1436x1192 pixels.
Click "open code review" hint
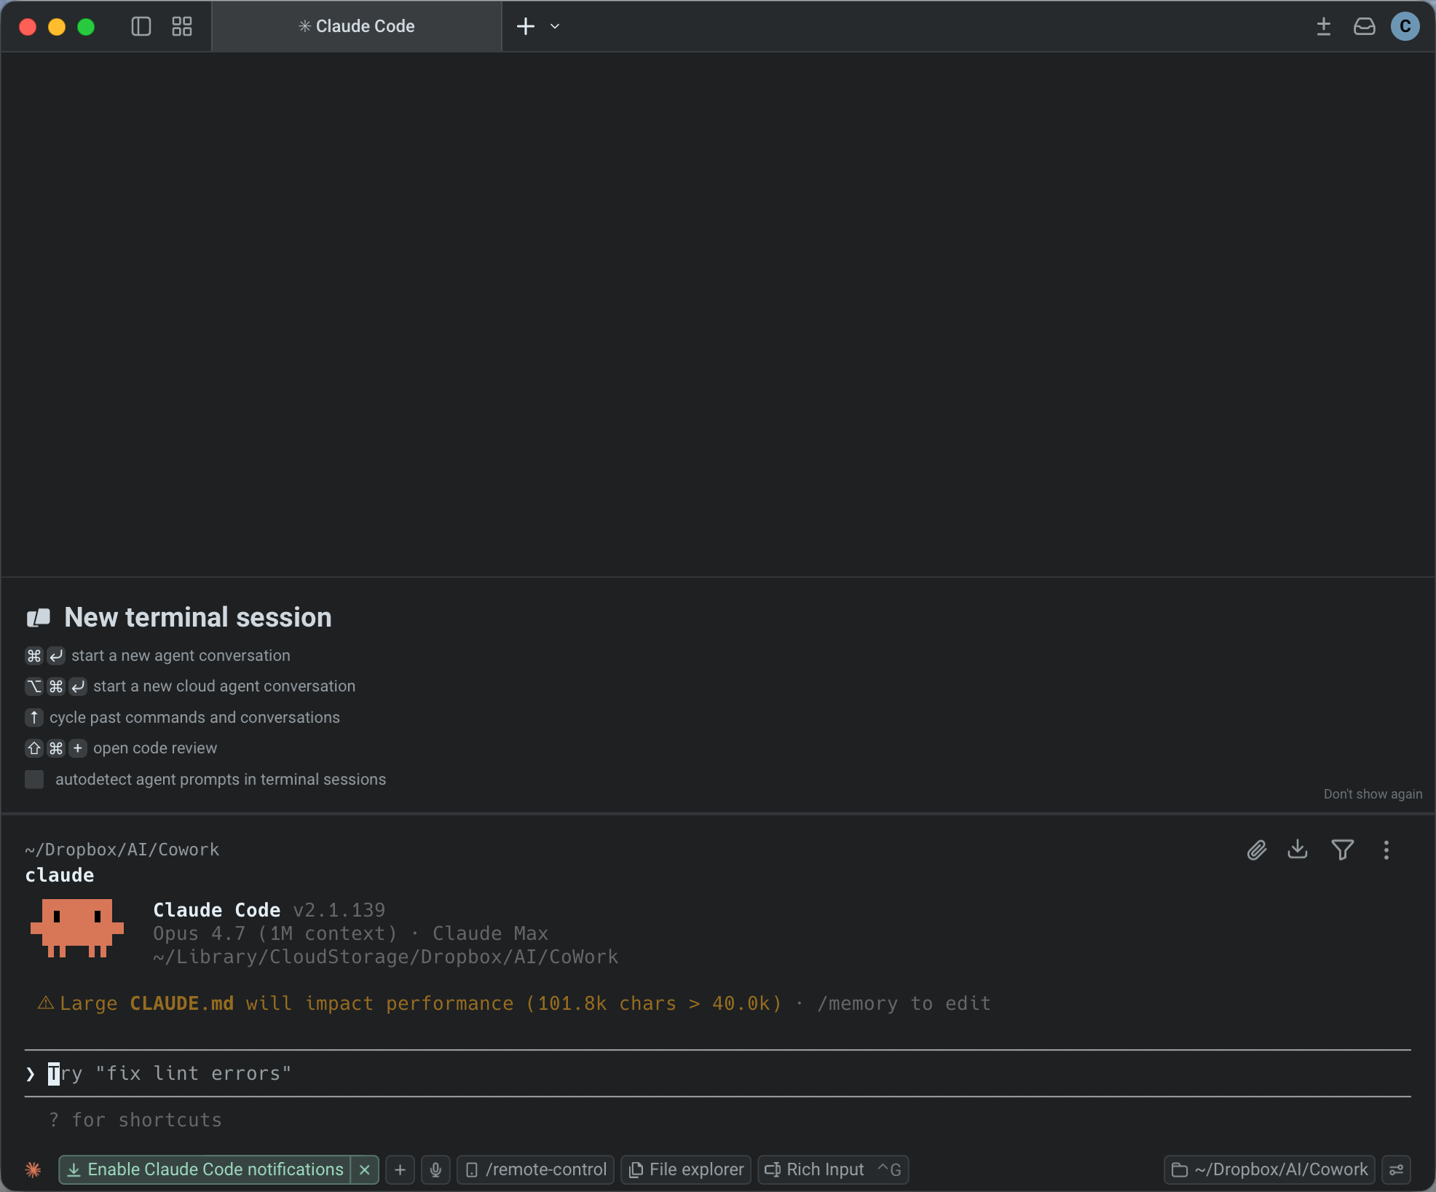pos(155,748)
